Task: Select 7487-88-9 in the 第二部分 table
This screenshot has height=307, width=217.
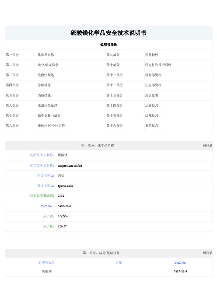Action: tap(180, 272)
